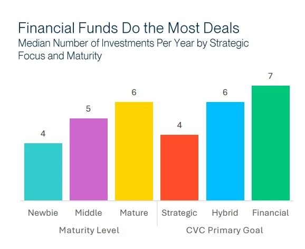The image size is (305, 249).
Task: Click the Financial axis label
Action: pyautogui.click(x=271, y=213)
